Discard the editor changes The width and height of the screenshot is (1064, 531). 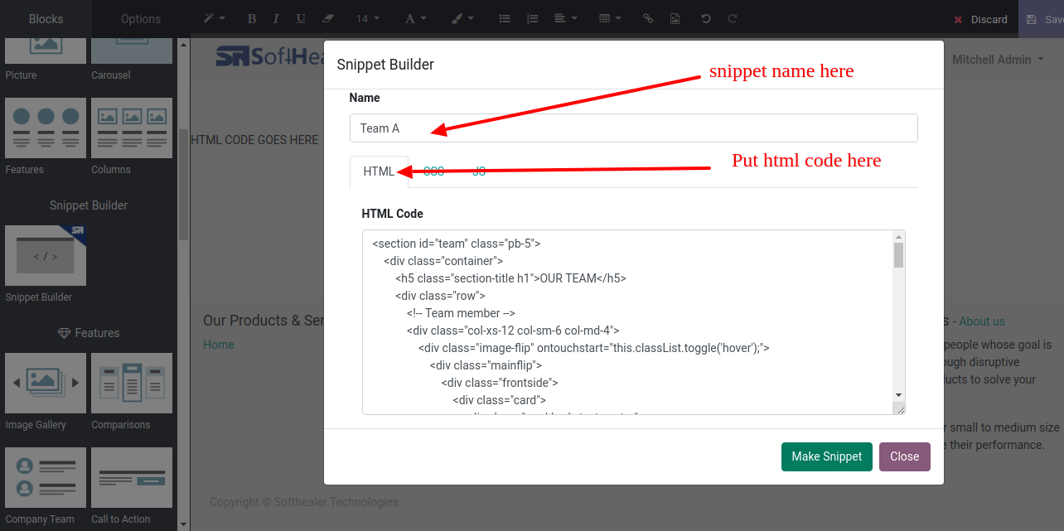[x=981, y=19]
